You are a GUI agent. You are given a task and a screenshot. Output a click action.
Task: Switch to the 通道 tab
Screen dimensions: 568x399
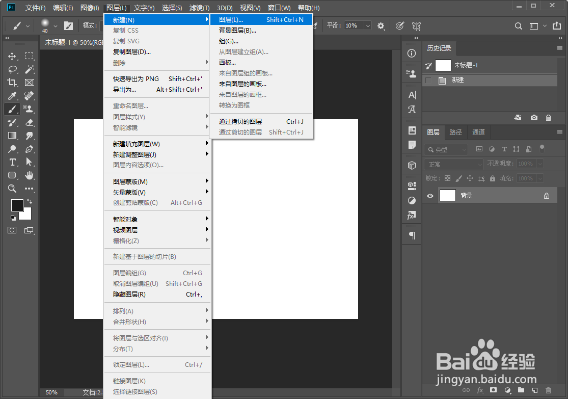[x=478, y=132]
